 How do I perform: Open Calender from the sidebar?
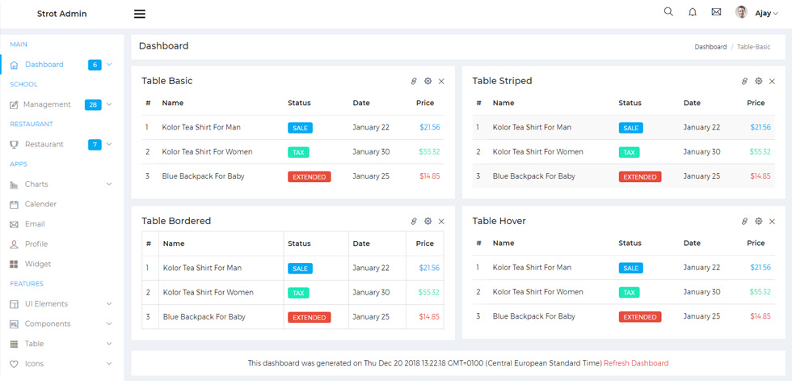point(40,204)
